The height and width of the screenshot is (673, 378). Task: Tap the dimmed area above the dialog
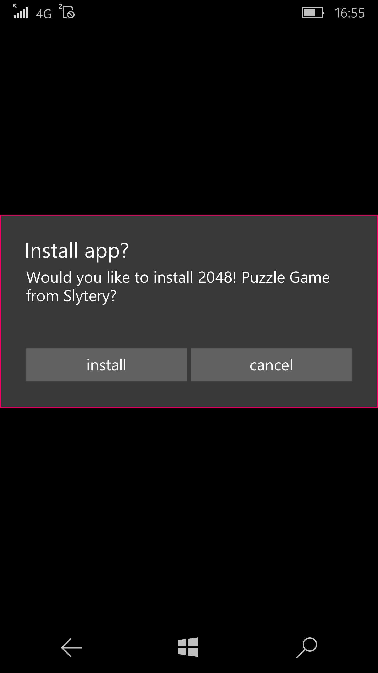point(189,118)
